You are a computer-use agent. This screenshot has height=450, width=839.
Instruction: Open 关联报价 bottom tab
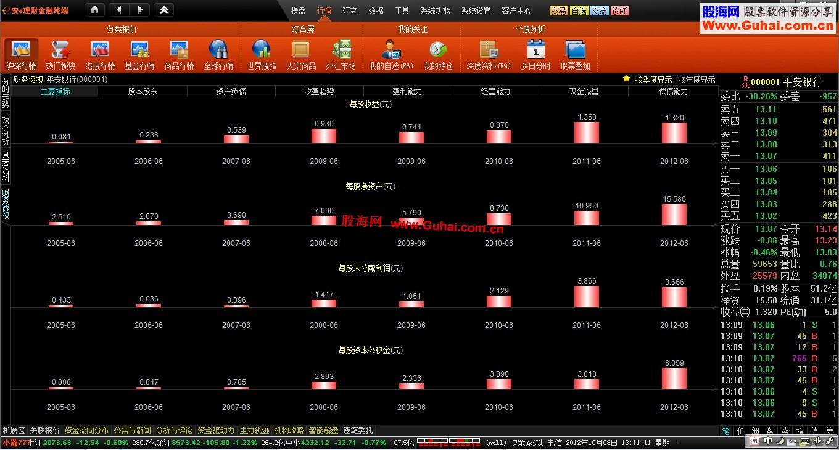click(x=45, y=430)
